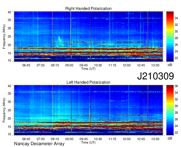Click the bottom plot's Frequency (MHz) axis label

pyautogui.click(x=4, y=110)
